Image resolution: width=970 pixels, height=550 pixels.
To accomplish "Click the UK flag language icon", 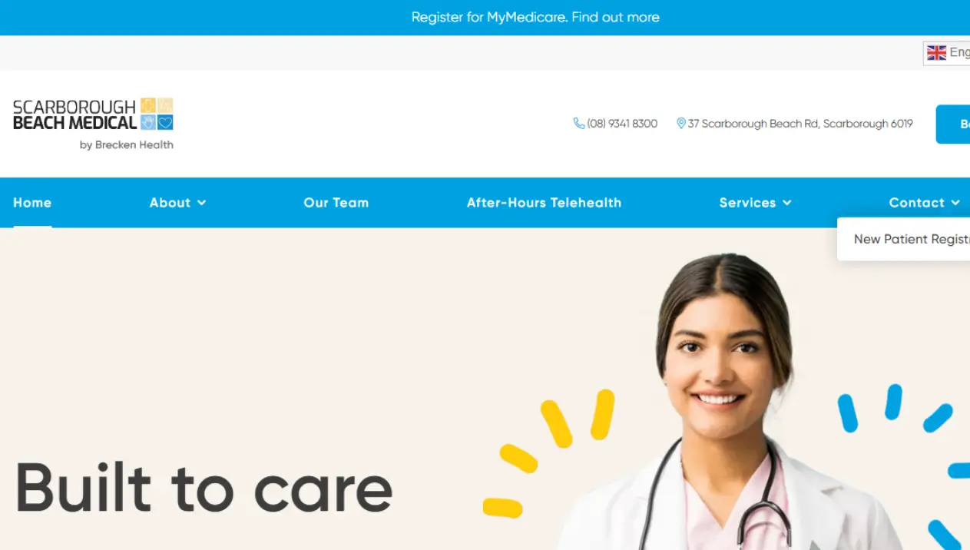I will (936, 53).
